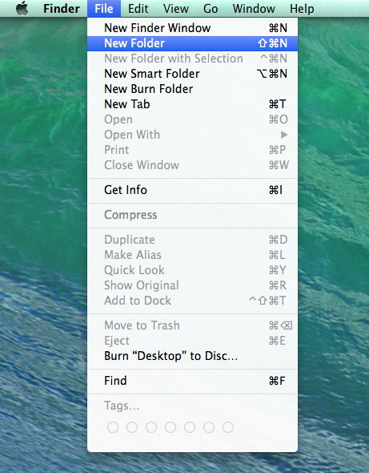Open the Edit menu in menu bar
369x473 pixels.
[138, 9]
